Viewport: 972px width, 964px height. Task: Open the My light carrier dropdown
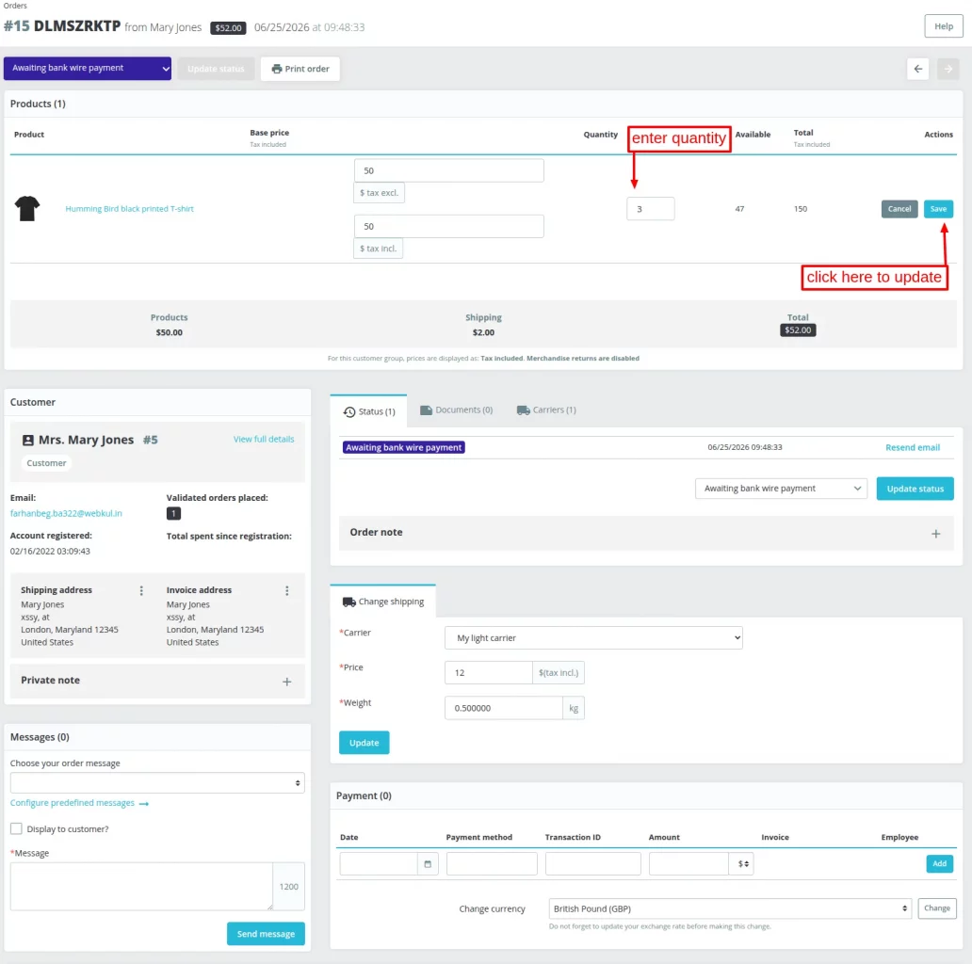click(593, 637)
